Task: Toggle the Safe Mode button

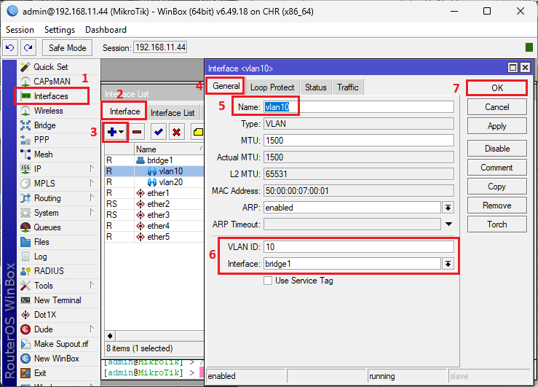Action: (67, 47)
